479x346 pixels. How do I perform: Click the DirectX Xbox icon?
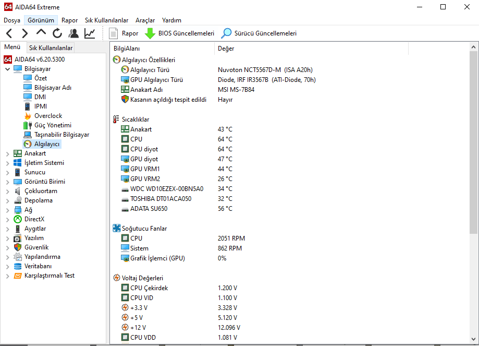18,219
